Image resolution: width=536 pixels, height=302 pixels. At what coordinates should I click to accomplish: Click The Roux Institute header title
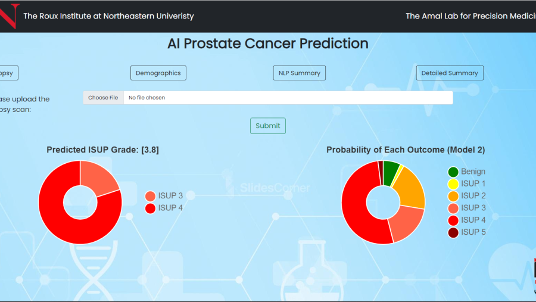(x=108, y=16)
